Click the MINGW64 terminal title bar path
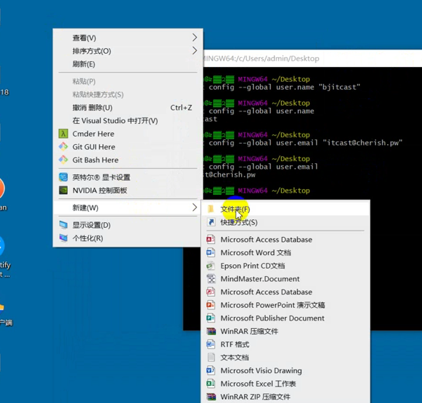Screen dimensions: 422x403 pyautogui.click(x=262, y=58)
